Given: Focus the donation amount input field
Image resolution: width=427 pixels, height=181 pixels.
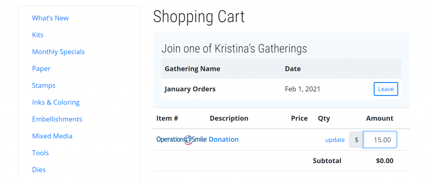Looking at the screenshot, I should 380,140.
